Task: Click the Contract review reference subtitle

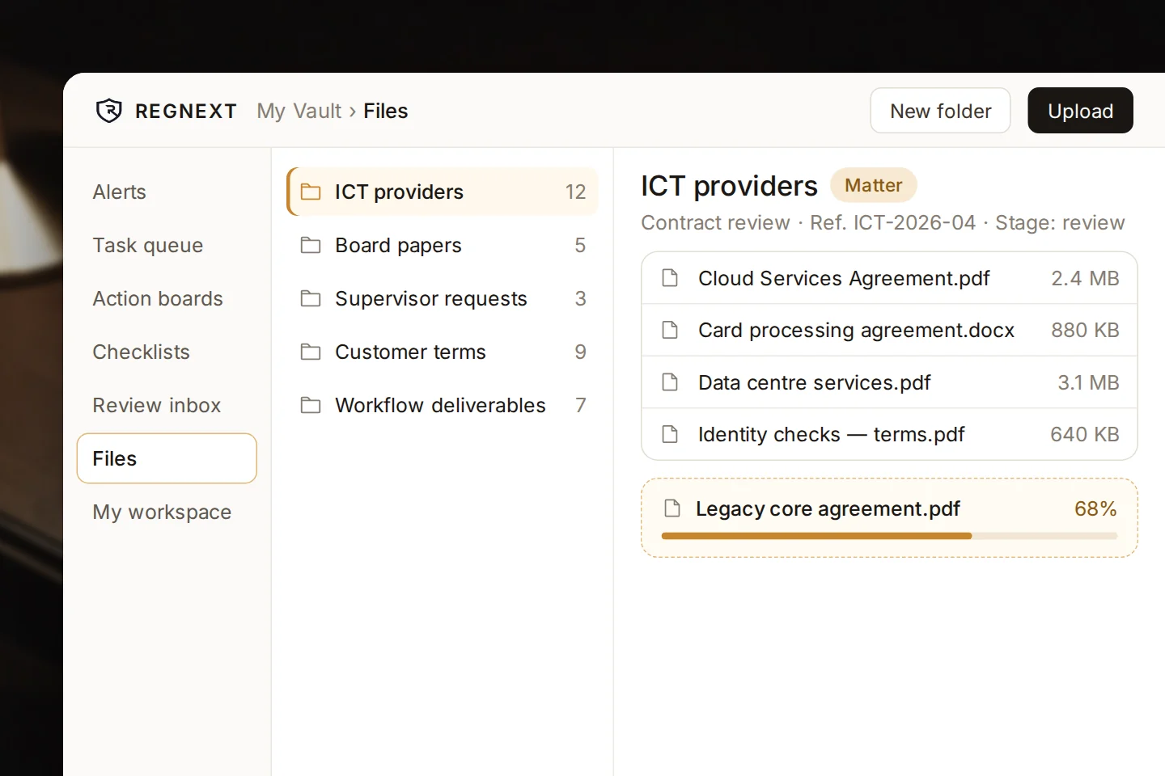Action: pos(883,222)
